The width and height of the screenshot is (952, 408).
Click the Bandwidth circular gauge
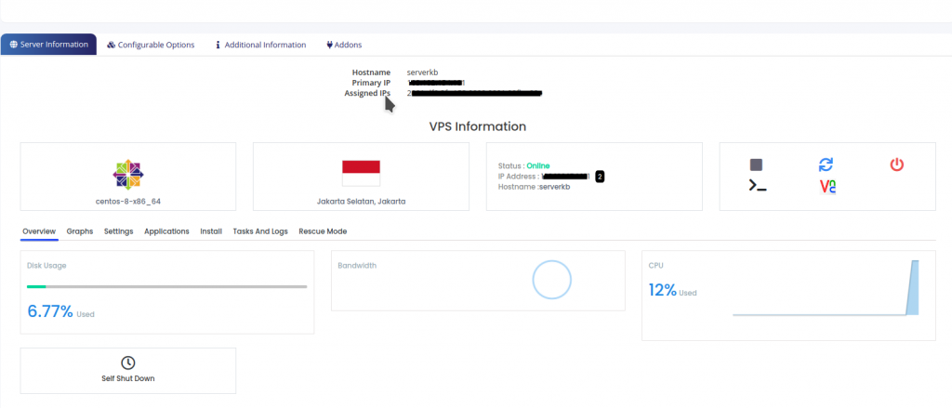point(552,280)
